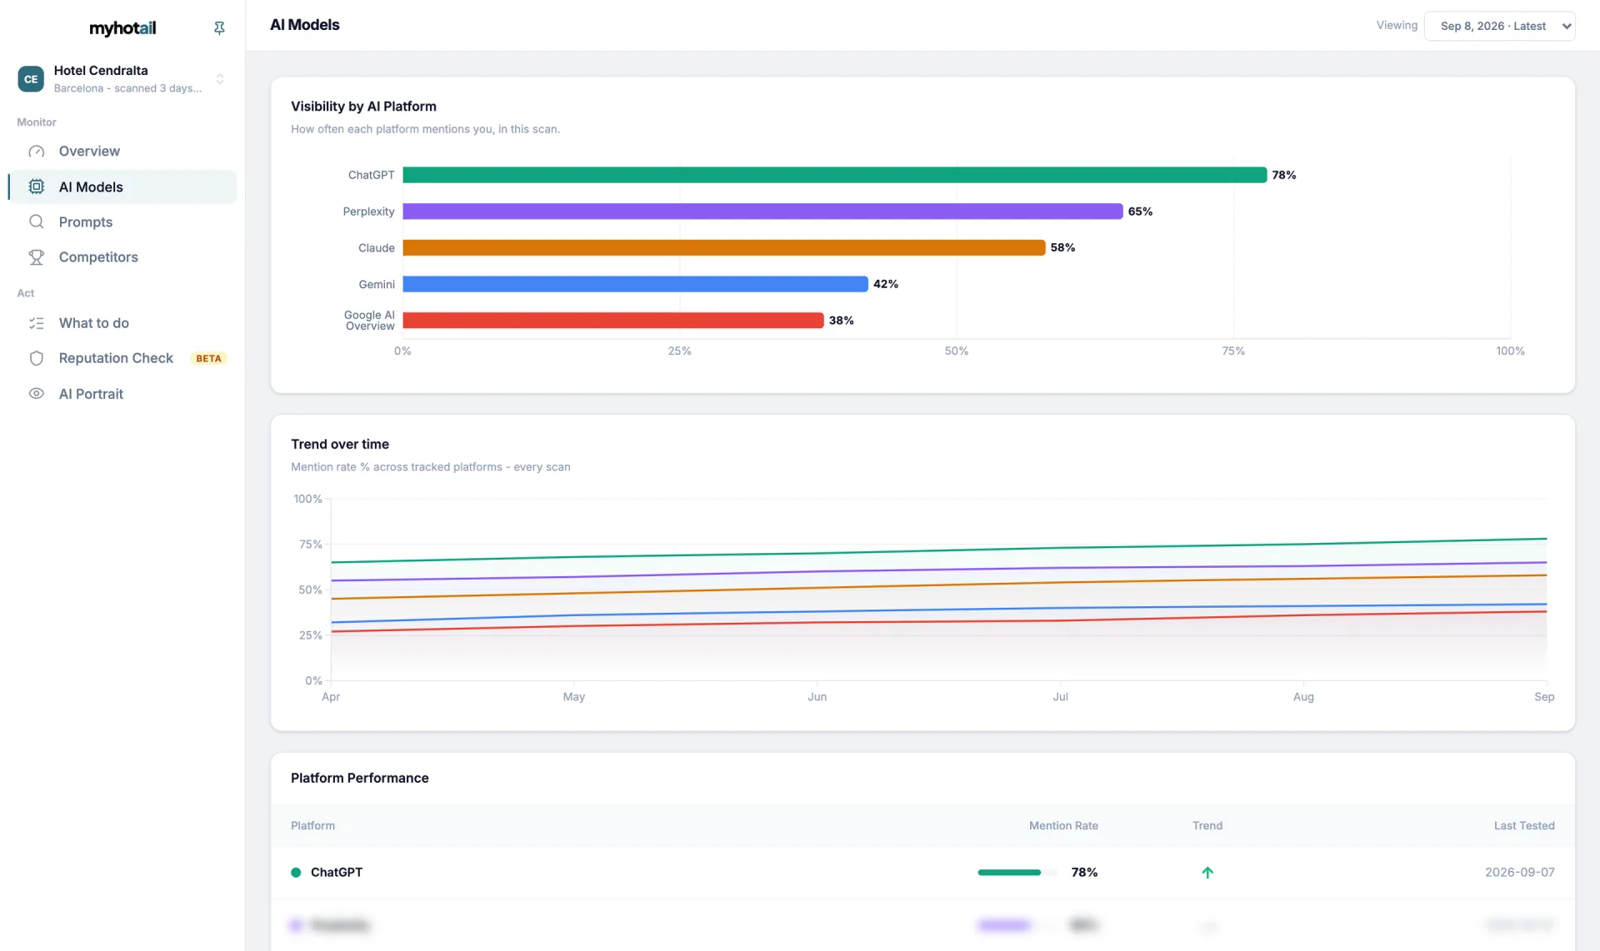The height and width of the screenshot is (951, 1600).
Task: Click the Platform Performance heading
Action: pos(360,778)
